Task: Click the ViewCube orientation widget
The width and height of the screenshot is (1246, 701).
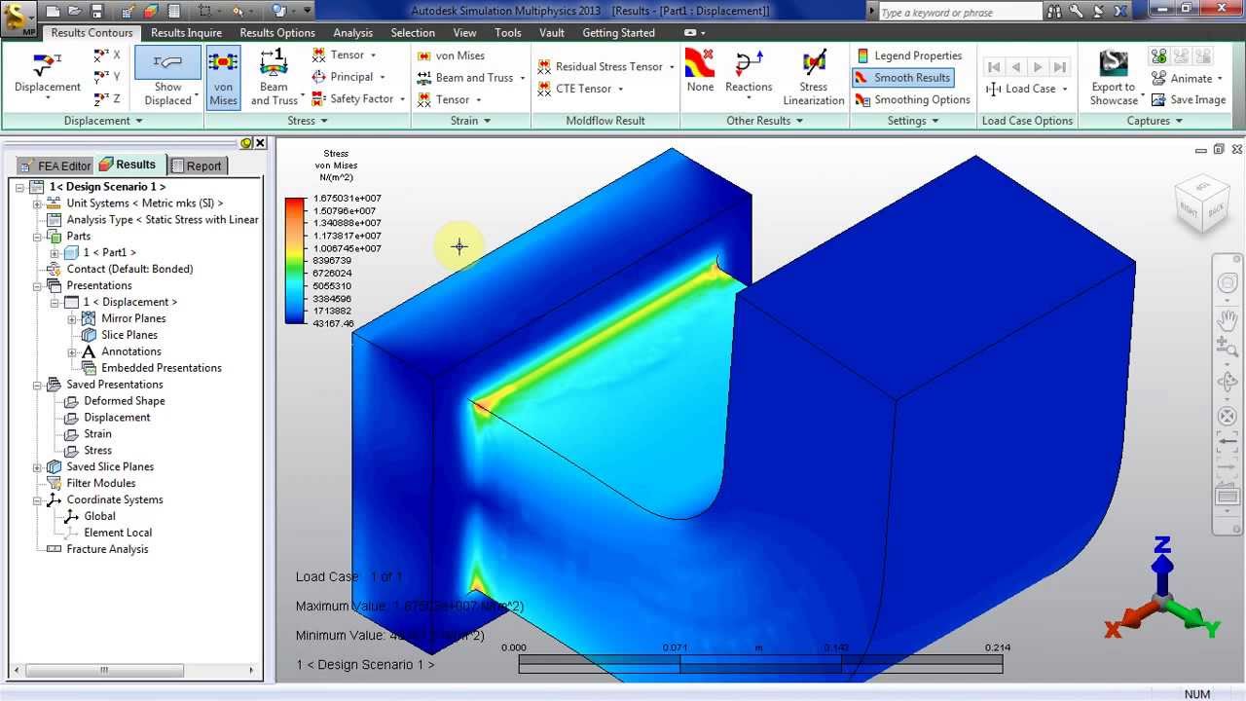Action: pyautogui.click(x=1202, y=203)
